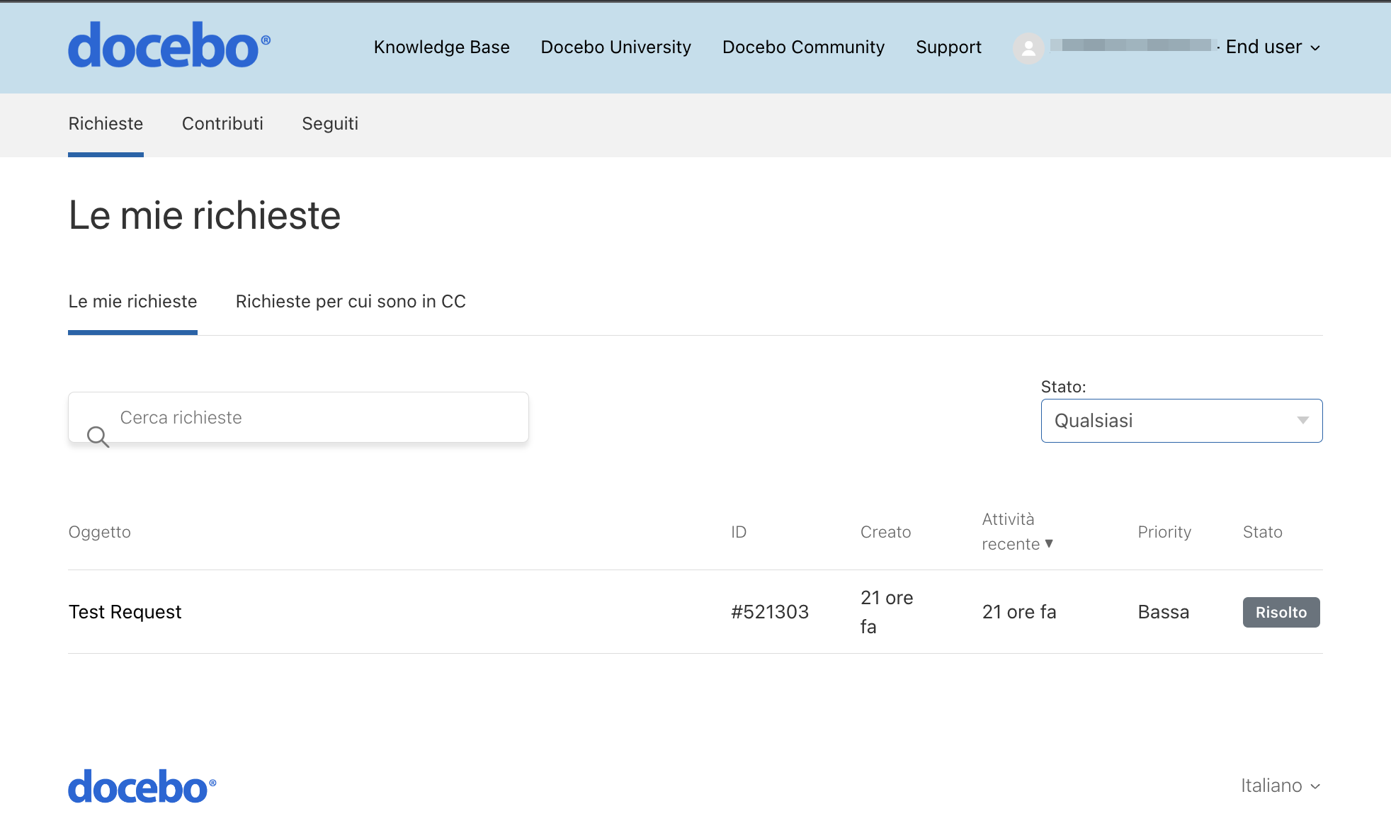Click the 21 ore fa recent activity cell

click(1018, 611)
